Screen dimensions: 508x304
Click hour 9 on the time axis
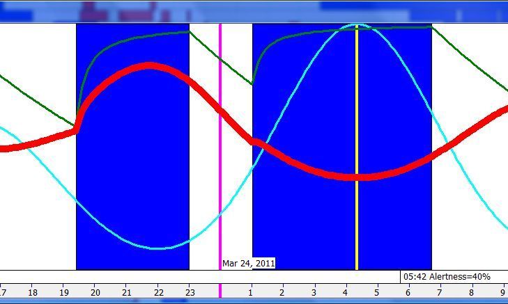click(x=502, y=293)
